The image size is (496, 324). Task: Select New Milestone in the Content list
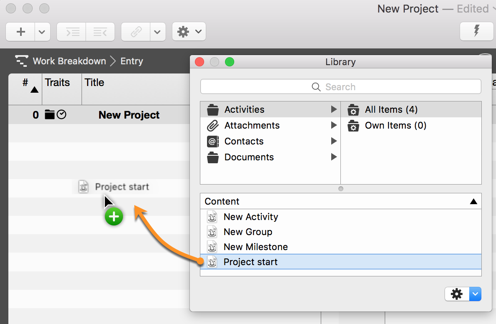click(255, 247)
